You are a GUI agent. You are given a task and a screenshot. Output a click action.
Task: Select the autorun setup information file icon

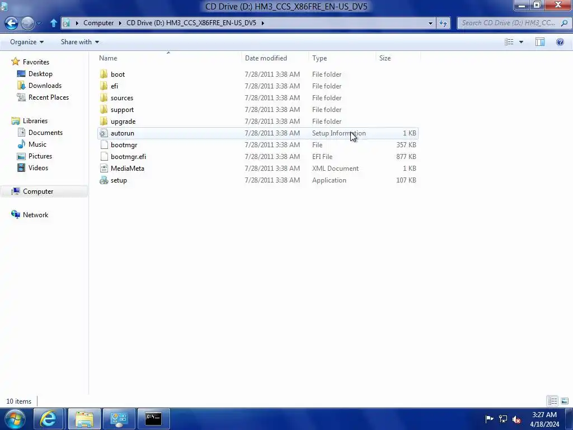(x=104, y=133)
